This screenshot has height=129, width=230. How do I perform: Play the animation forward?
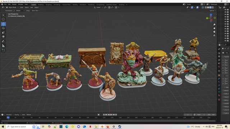pyautogui.click(x=111, y=115)
